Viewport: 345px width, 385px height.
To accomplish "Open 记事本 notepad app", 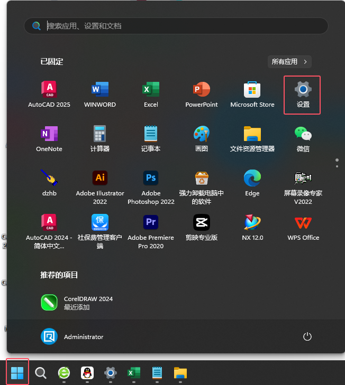I will click(x=151, y=139).
